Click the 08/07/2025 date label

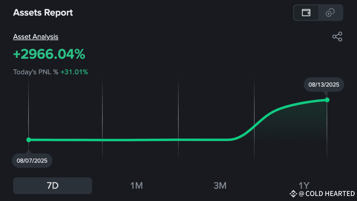32,161
